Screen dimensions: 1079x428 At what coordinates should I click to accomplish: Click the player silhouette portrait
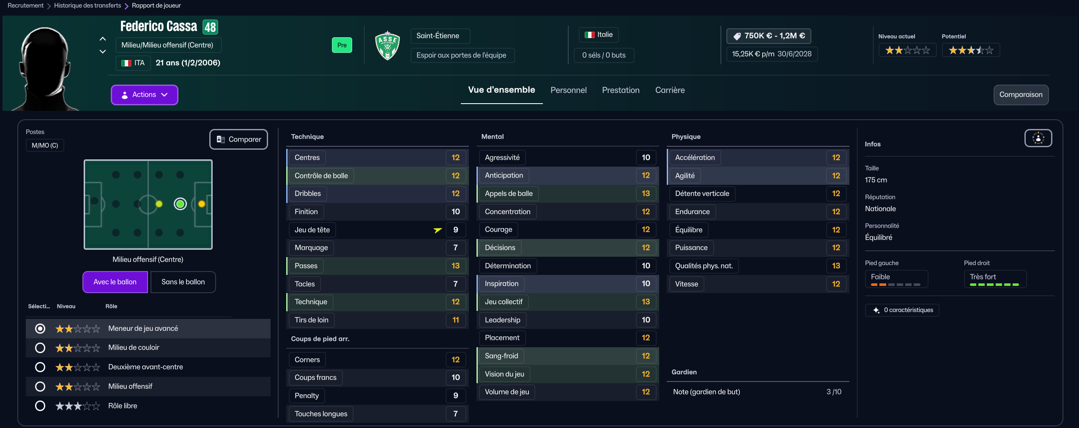pos(44,68)
